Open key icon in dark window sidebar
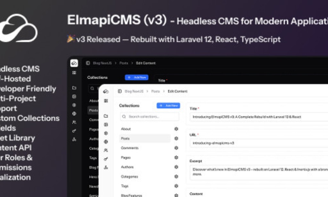The width and height of the screenshot is (328, 197). click(x=74, y=131)
